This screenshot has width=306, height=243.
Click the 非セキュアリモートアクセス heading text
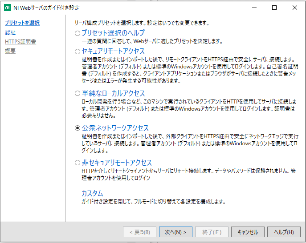point(117,163)
